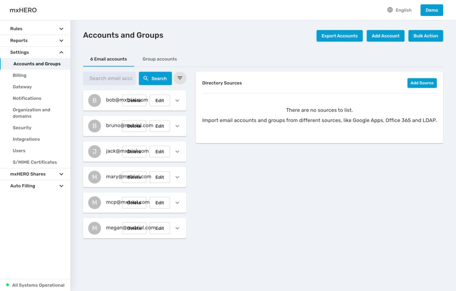Focus the Search email accounts field
456x291 pixels.
tap(109, 78)
